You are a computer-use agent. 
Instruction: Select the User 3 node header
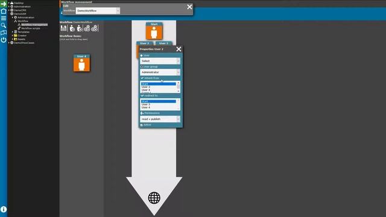tap(163, 43)
